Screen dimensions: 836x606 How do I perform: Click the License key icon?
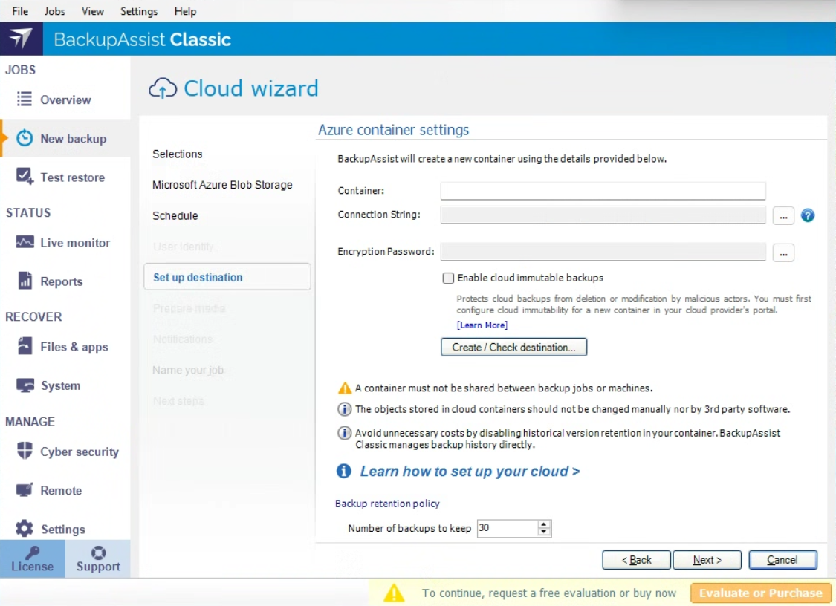click(x=32, y=553)
